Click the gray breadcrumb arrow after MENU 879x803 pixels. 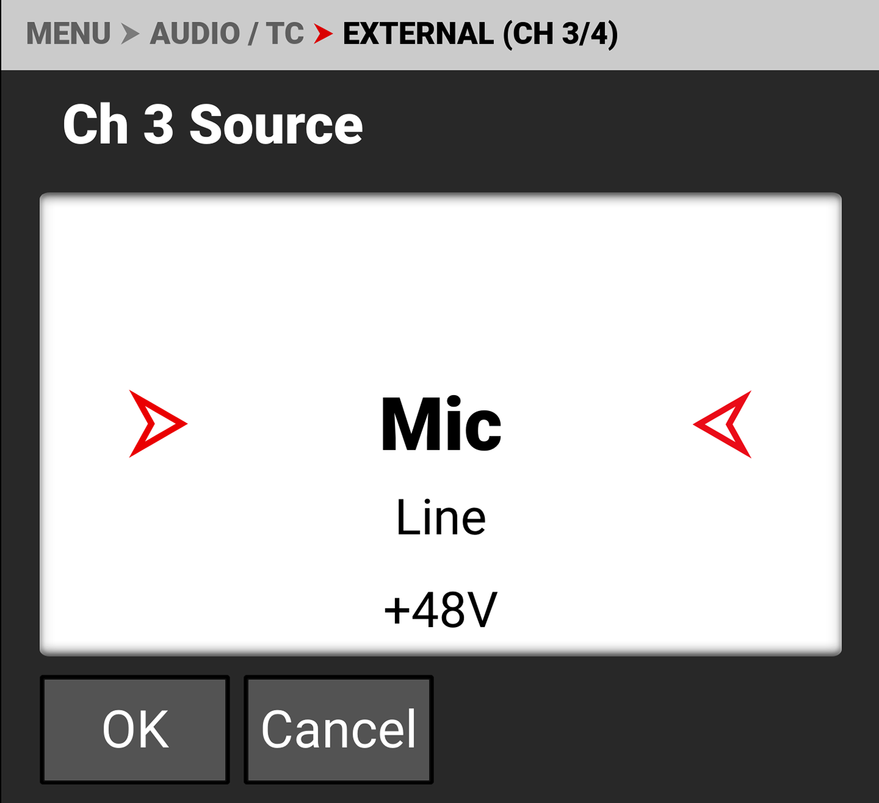[130, 33]
